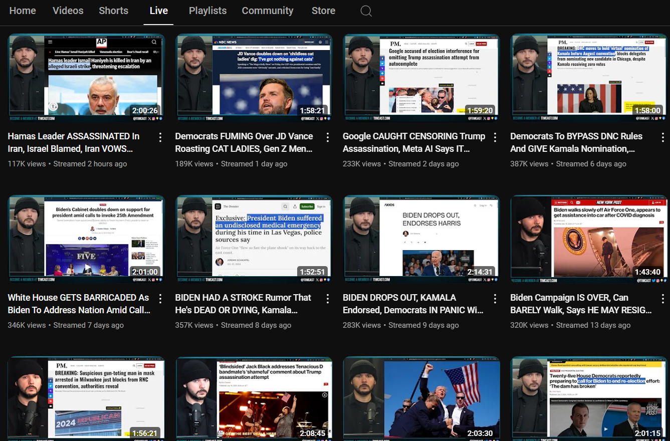
Task: Click '189K views • Streamed 1 day ago'
Action: point(231,164)
